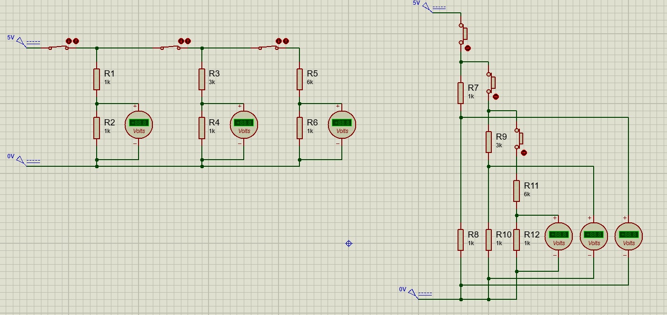The width and height of the screenshot is (667, 315).
Task: Click the 1k value under R8
Action: [471, 243]
